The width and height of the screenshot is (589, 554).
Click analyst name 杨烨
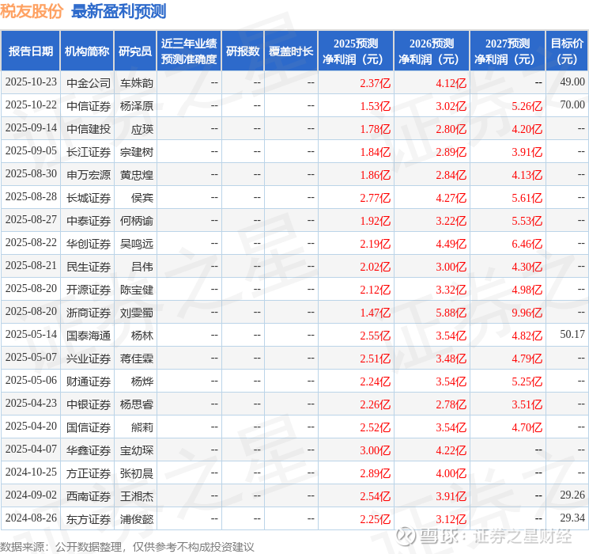[142, 381]
